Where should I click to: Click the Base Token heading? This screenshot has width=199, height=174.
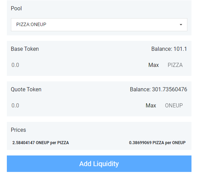click(x=25, y=49)
